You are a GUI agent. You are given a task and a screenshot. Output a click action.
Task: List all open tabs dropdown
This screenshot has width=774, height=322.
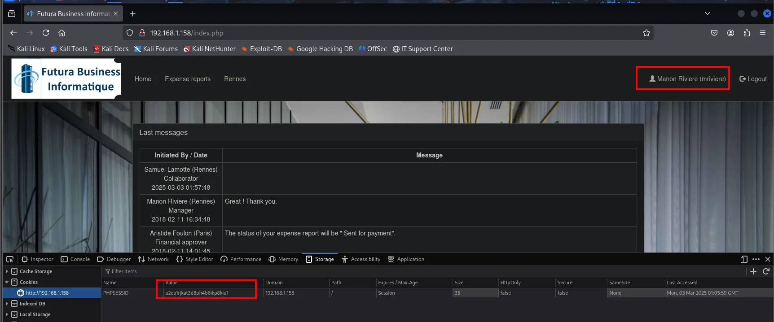pyautogui.click(x=708, y=13)
